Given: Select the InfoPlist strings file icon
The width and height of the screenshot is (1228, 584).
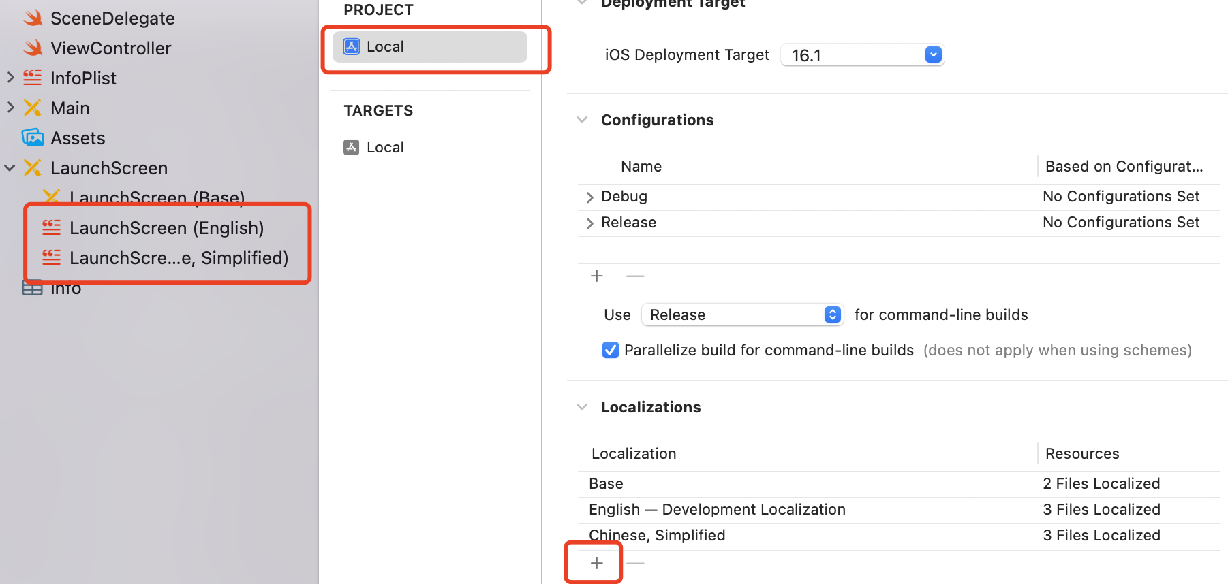Looking at the screenshot, I should [x=33, y=78].
